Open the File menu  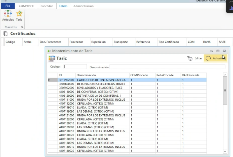click(8, 6)
